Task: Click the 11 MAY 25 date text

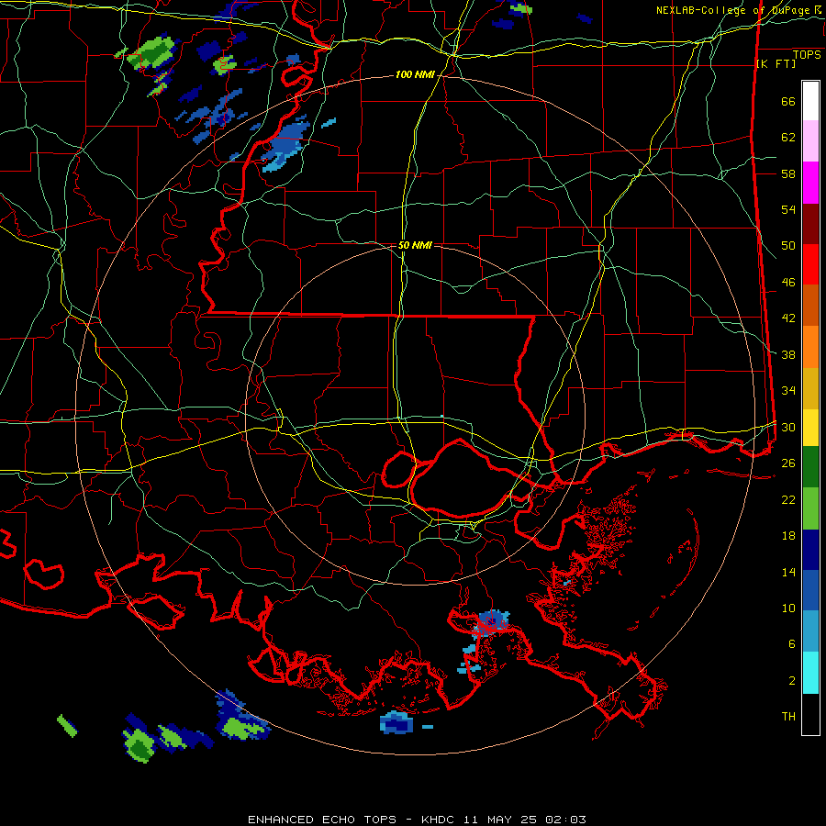Action: 501,820
